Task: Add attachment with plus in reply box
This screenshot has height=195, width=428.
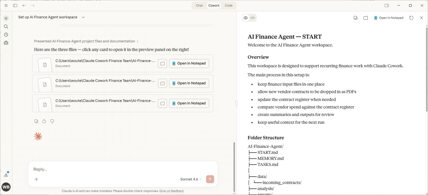Action: pos(37,179)
